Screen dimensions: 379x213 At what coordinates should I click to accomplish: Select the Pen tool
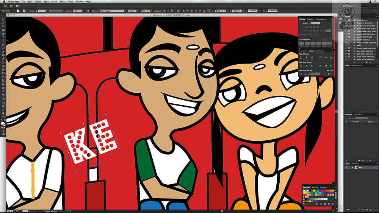(x=3, y=34)
